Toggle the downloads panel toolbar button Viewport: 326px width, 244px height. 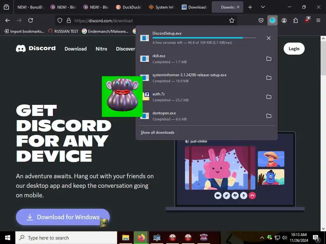coord(273,20)
